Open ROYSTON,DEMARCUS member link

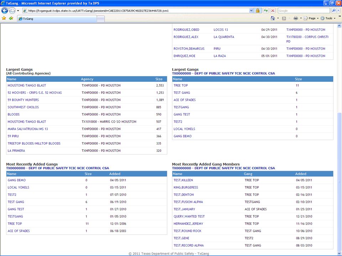coord(189,49)
